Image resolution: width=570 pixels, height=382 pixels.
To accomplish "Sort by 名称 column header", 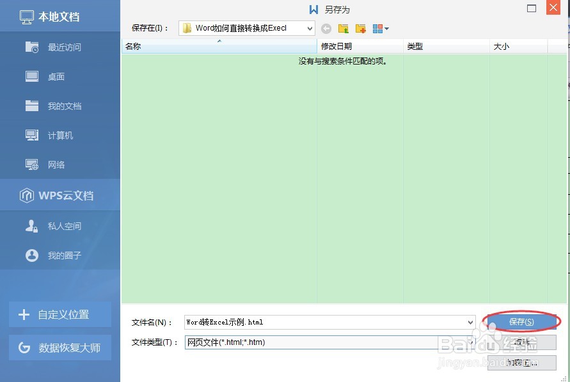I will coord(219,47).
